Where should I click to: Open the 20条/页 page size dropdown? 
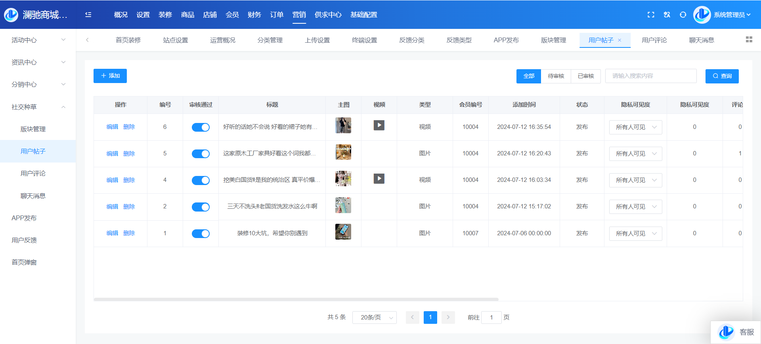374,318
